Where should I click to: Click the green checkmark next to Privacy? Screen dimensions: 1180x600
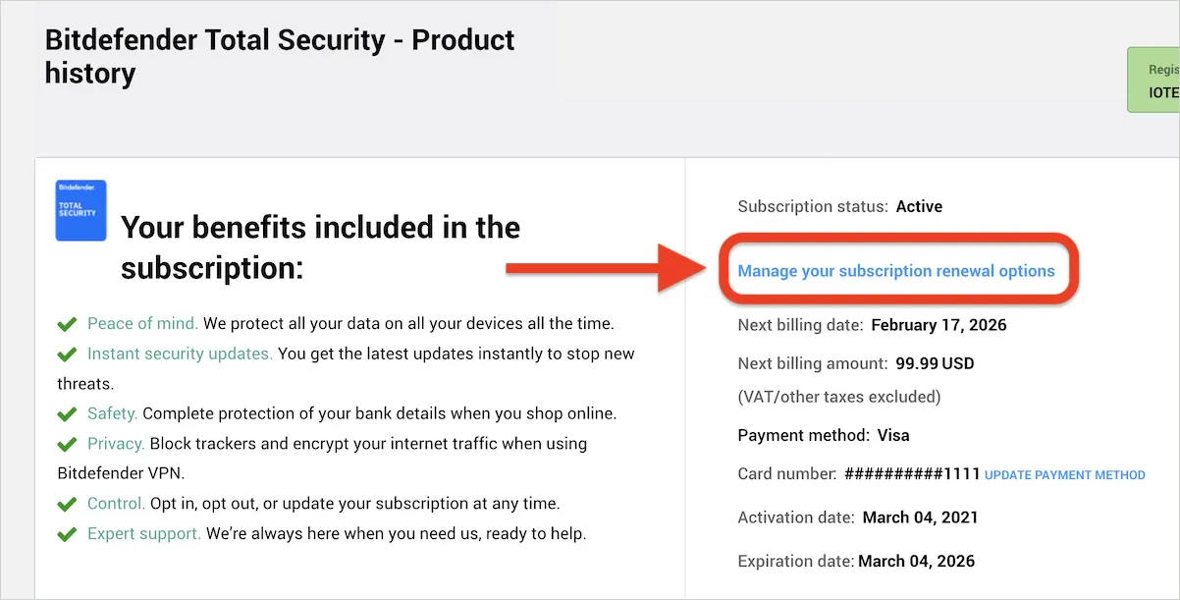pos(67,445)
